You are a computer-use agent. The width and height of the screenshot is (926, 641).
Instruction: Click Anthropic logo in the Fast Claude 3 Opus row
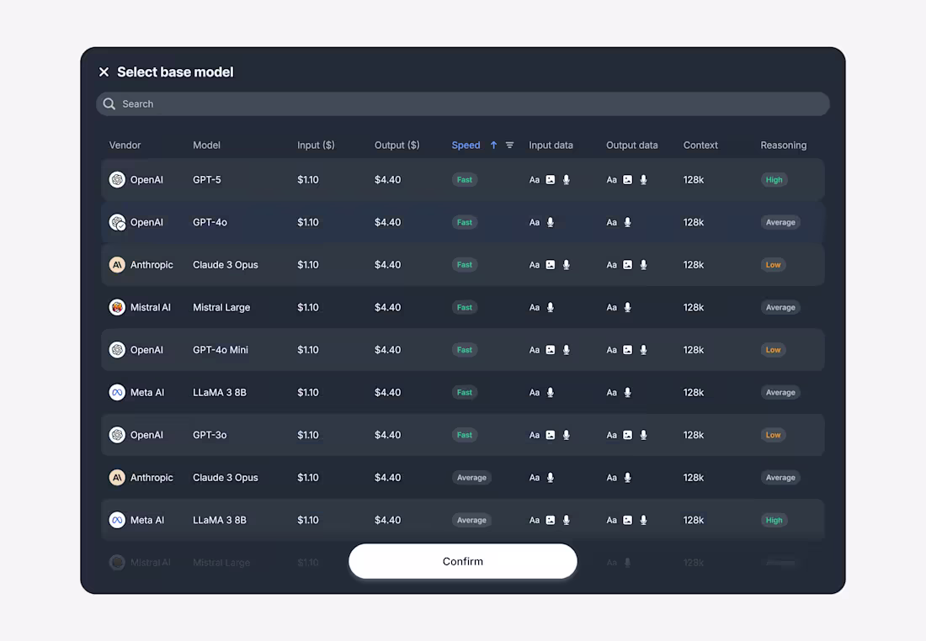pos(117,265)
